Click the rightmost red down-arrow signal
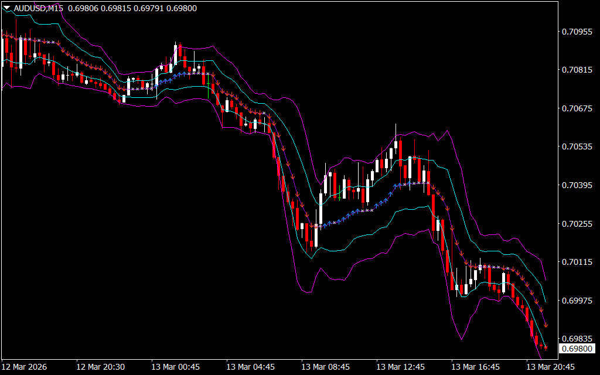 point(546,324)
